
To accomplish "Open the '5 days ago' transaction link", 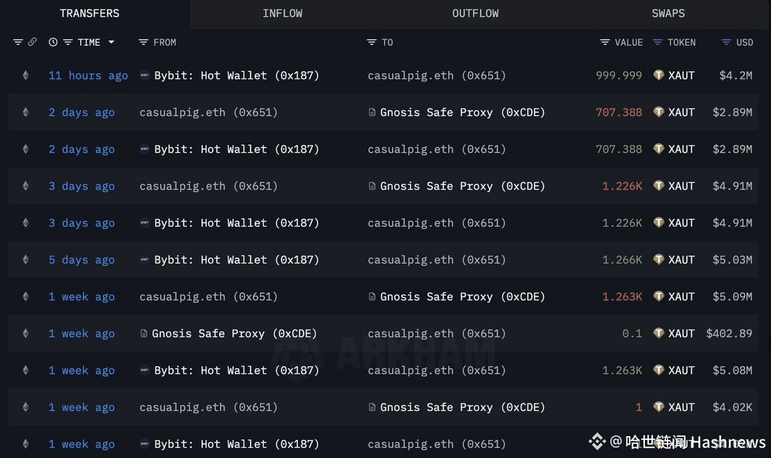I will [x=82, y=260].
